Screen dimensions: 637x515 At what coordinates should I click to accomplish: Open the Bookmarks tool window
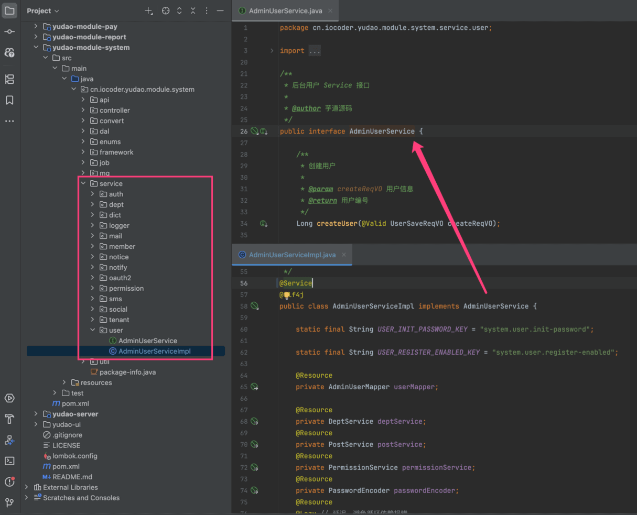(x=9, y=100)
